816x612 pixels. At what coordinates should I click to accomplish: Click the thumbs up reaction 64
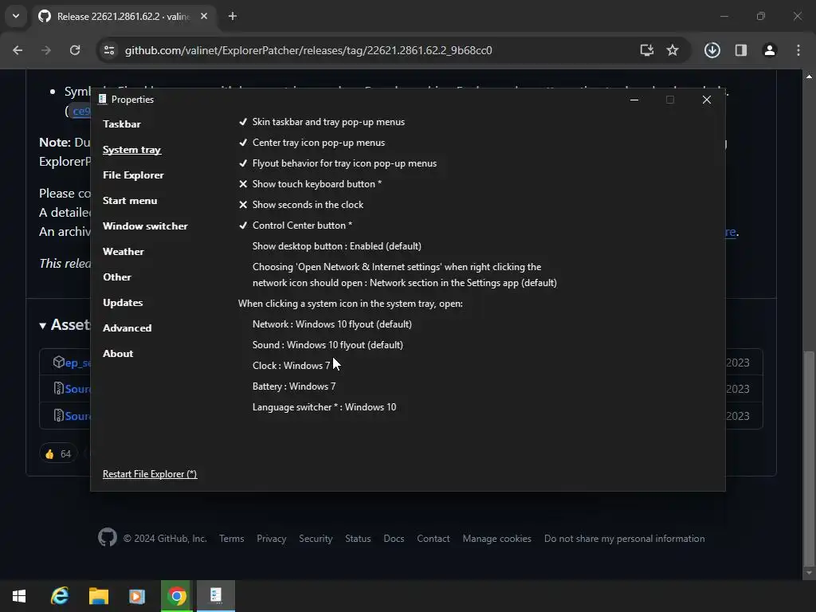[57, 453]
